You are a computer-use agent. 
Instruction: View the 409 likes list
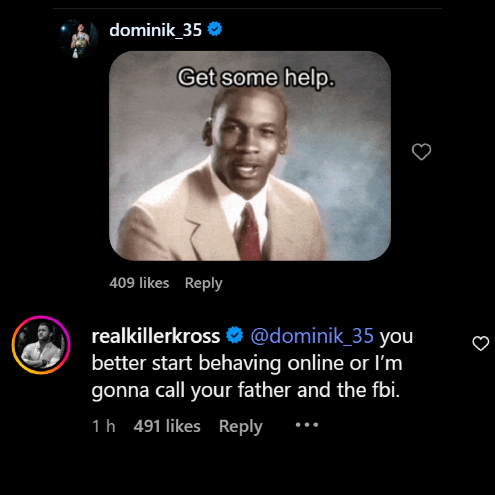pyautogui.click(x=139, y=283)
